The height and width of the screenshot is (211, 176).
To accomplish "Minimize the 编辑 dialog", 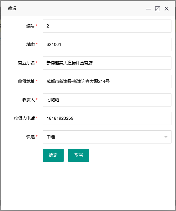I will coord(149,9).
